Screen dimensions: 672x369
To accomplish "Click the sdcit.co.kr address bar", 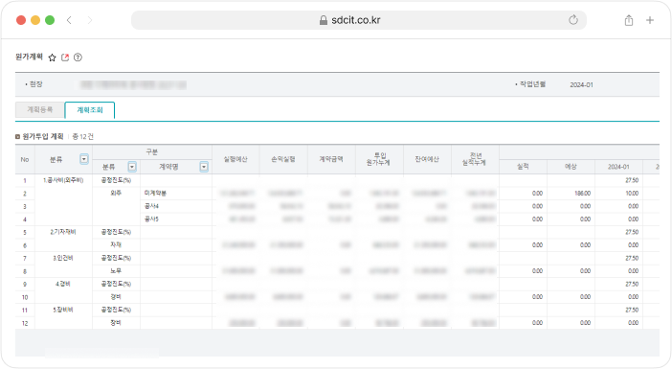I will (359, 20).
